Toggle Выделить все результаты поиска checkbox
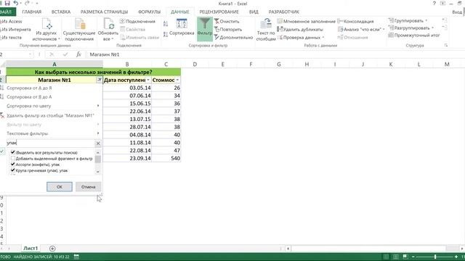 pos(13,152)
